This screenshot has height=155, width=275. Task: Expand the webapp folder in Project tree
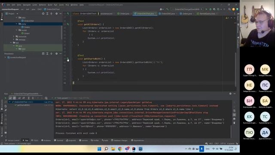coord(14,40)
